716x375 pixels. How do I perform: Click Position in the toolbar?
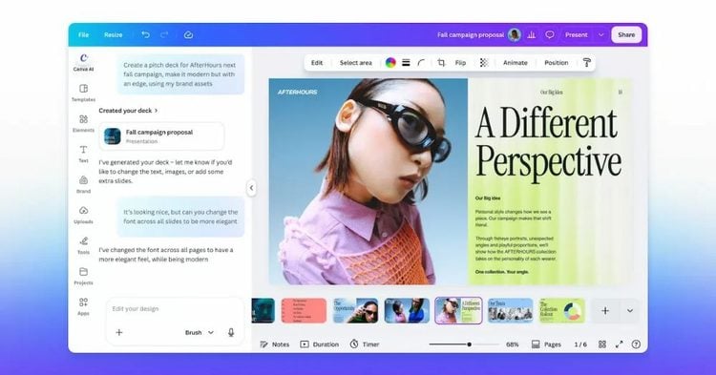tap(557, 63)
